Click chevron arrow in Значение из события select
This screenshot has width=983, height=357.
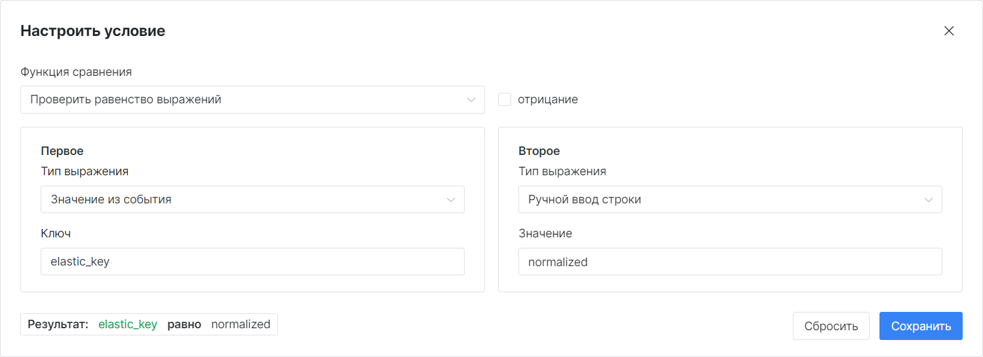pos(451,200)
